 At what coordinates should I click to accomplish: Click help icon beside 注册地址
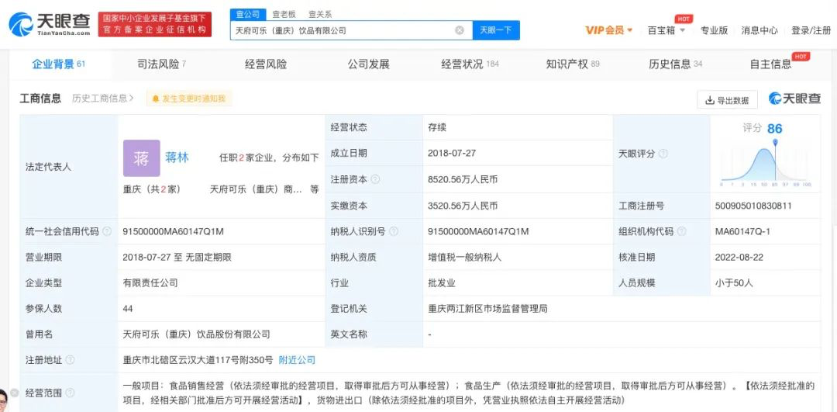pyautogui.click(x=70, y=360)
